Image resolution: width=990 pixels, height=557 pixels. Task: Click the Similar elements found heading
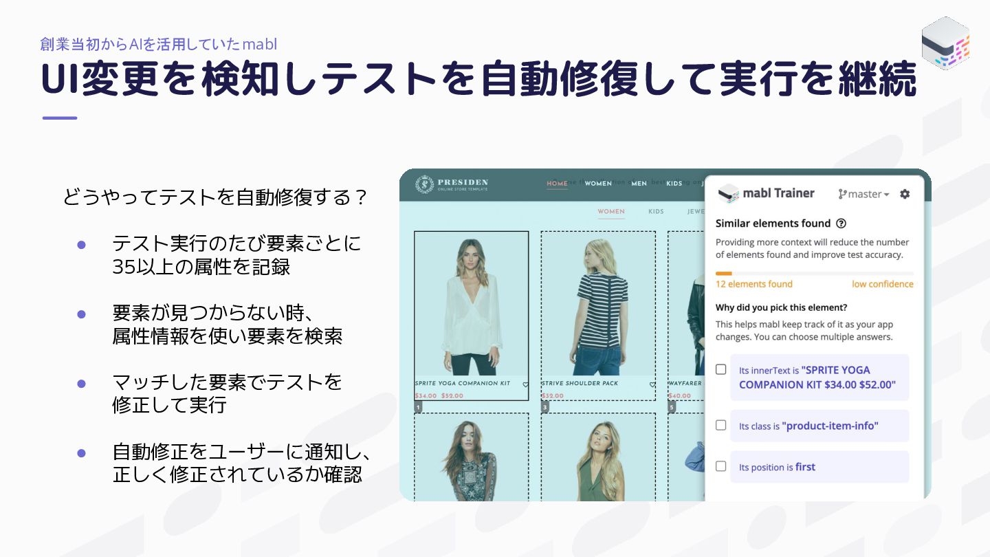click(773, 223)
